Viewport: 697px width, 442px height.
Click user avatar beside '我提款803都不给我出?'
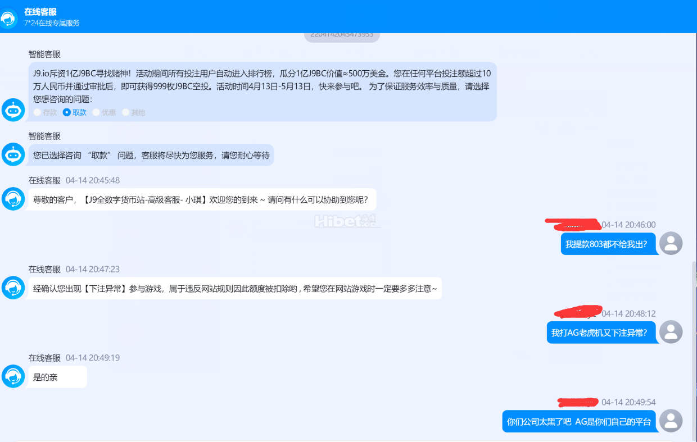[671, 243]
